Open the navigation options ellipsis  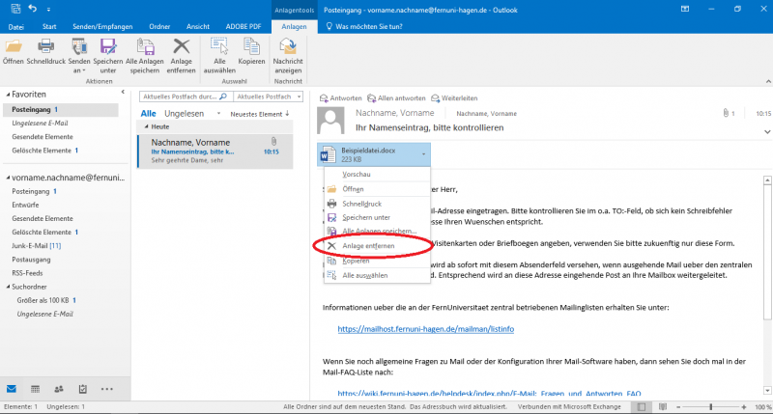pyautogui.click(x=106, y=389)
